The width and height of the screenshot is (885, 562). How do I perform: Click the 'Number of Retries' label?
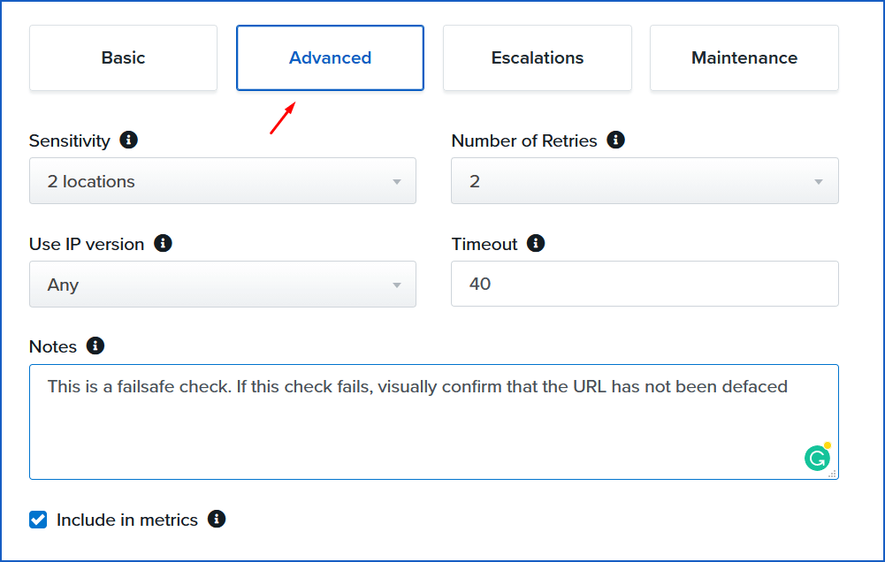click(524, 140)
